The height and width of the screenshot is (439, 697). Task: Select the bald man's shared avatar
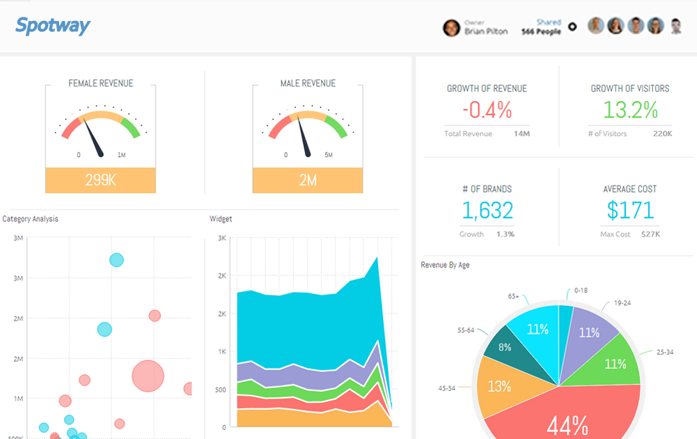point(595,26)
